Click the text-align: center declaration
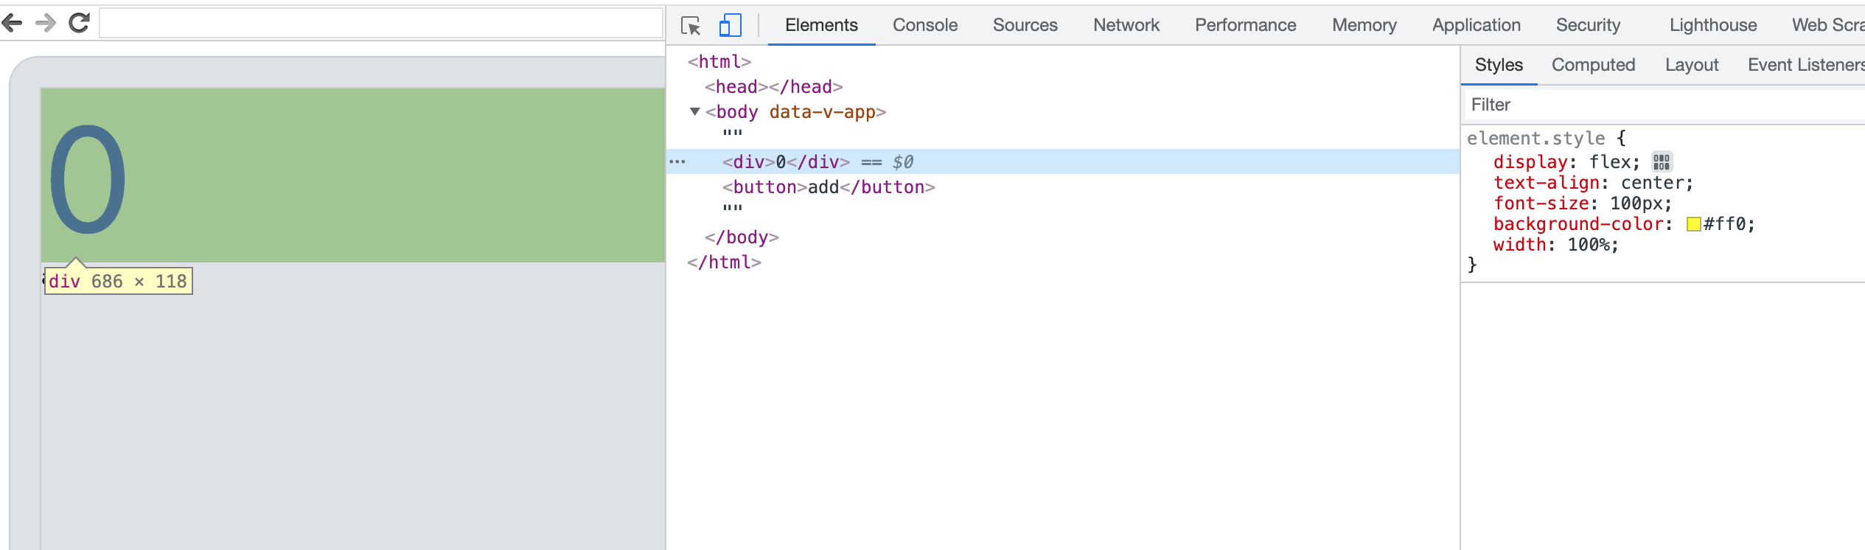1865x550 pixels. (1593, 183)
